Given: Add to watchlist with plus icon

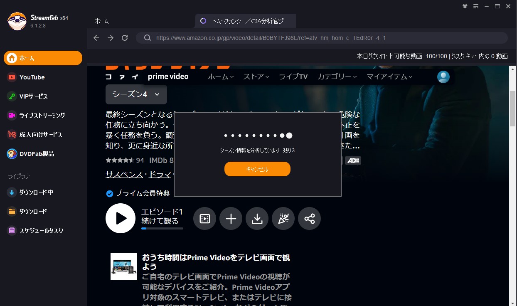Looking at the screenshot, I should tap(231, 219).
